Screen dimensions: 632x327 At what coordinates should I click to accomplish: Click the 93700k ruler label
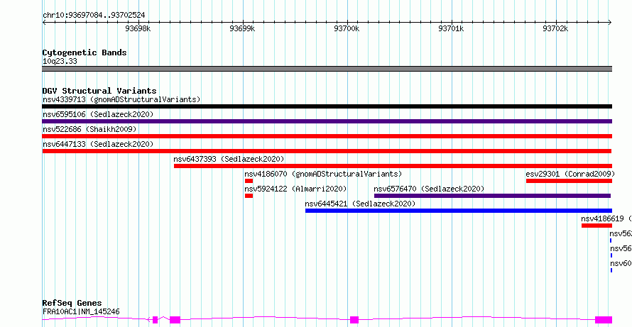coord(347,28)
